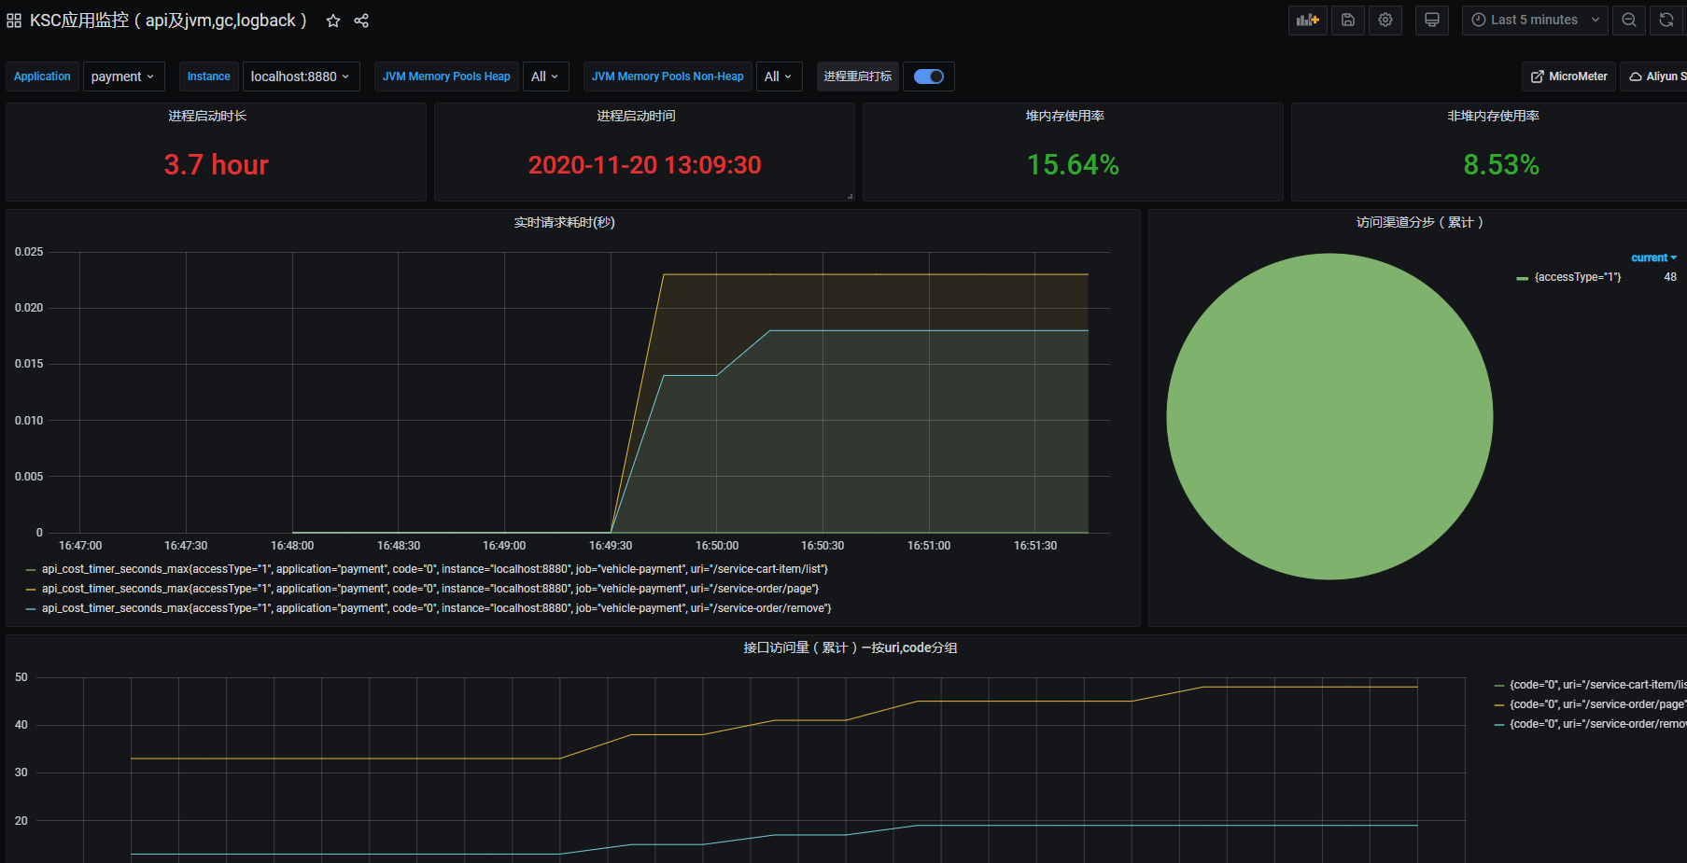Share the dashboard via share icon
The width and height of the screenshot is (1687, 863).
[361, 21]
